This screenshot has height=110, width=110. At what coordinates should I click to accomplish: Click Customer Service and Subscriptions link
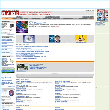pos(100,25)
